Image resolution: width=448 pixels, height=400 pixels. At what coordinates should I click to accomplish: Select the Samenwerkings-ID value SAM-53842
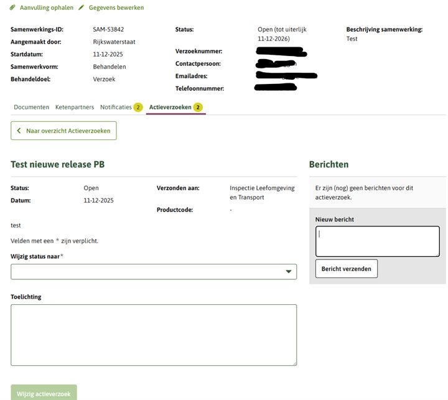(x=108, y=29)
